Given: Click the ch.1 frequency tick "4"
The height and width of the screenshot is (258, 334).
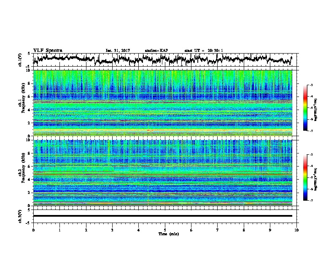Looking at the screenshot, I should pyautogui.click(x=30, y=110).
